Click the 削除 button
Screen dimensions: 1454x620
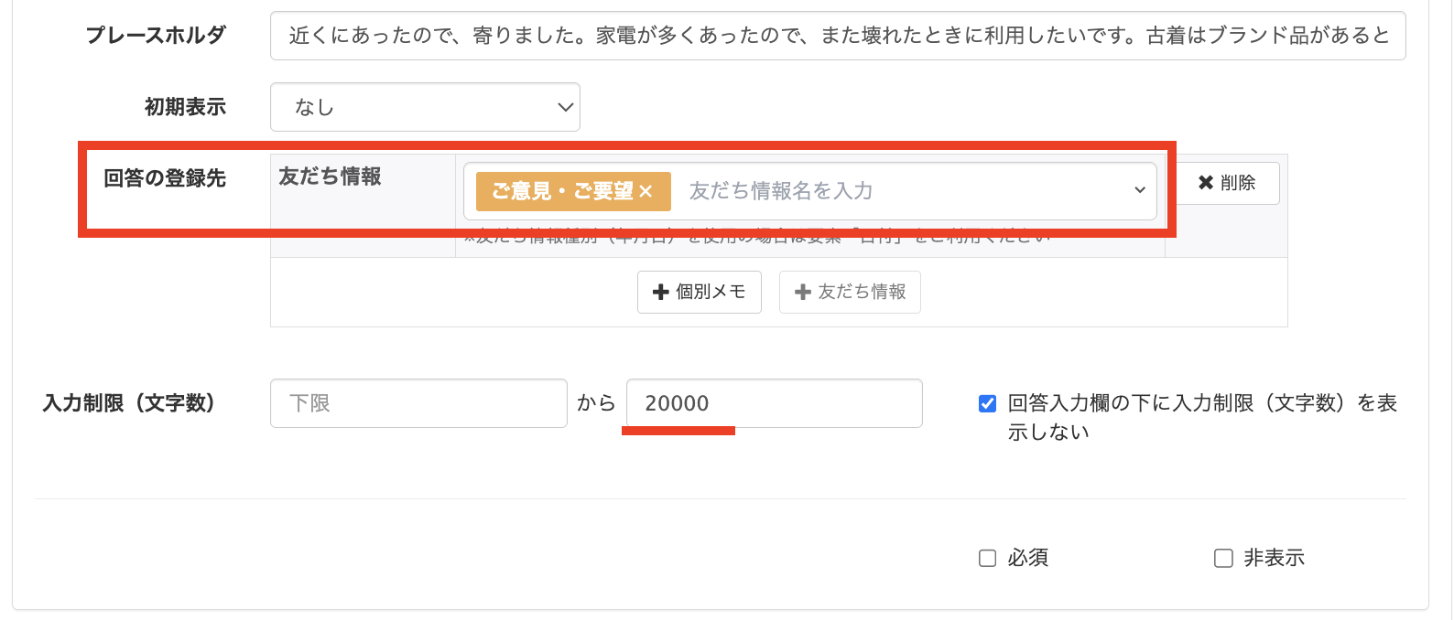(x=1227, y=183)
